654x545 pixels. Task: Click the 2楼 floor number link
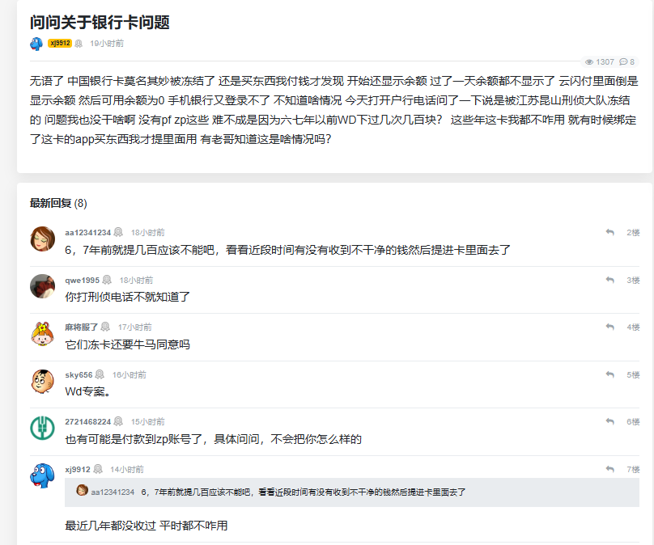tap(633, 233)
